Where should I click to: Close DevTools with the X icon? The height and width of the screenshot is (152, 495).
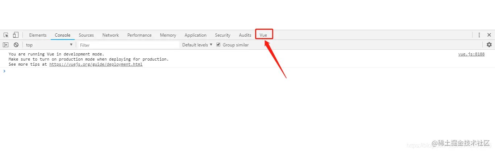[489, 35]
